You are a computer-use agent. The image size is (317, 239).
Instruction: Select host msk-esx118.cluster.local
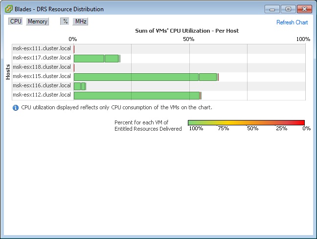coord(42,67)
